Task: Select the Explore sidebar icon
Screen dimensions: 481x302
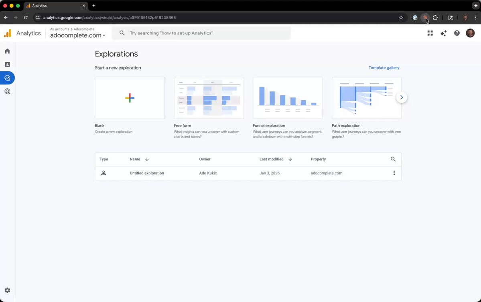Action: pos(7,78)
